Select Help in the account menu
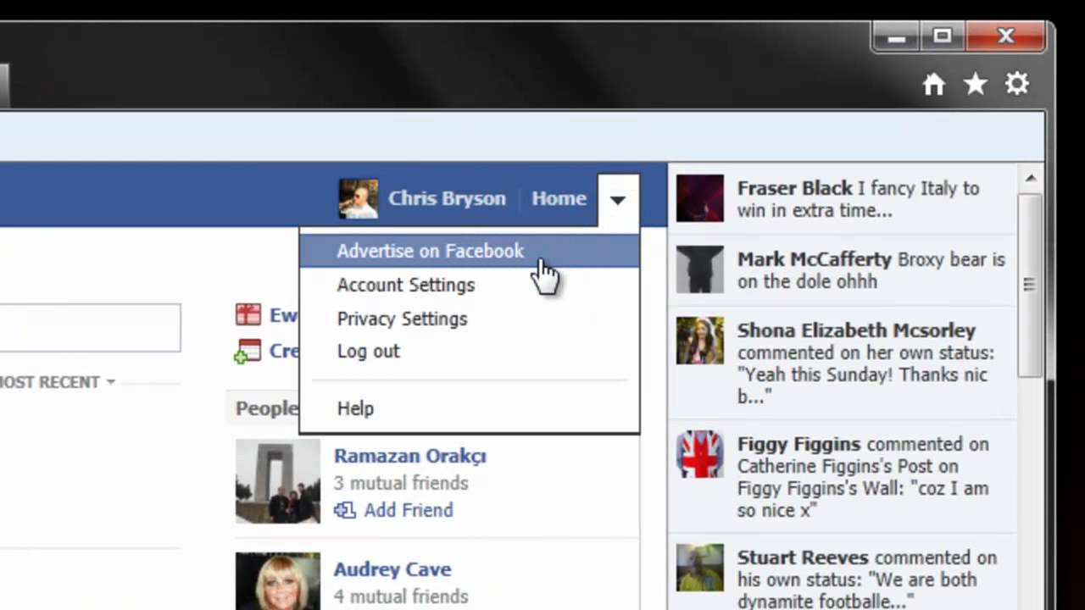 pos(355,408)
